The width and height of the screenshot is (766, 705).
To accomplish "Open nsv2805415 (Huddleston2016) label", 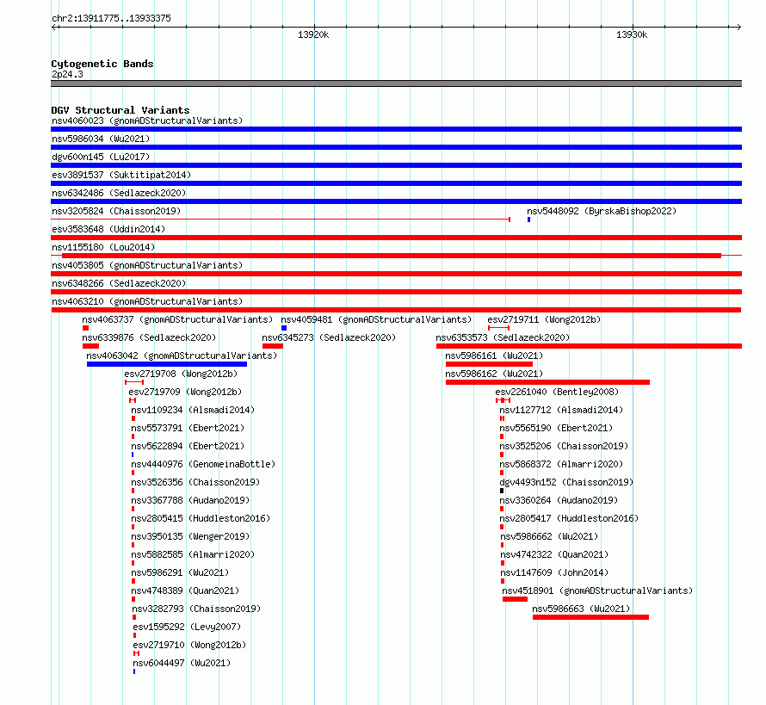I will pyautogui.click(x=201, y=518).
